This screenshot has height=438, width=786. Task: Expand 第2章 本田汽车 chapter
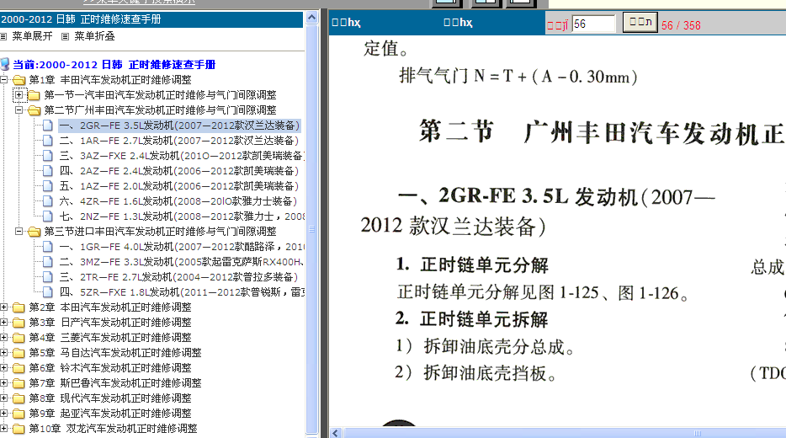pyautogui.click(x=4, y=307)
